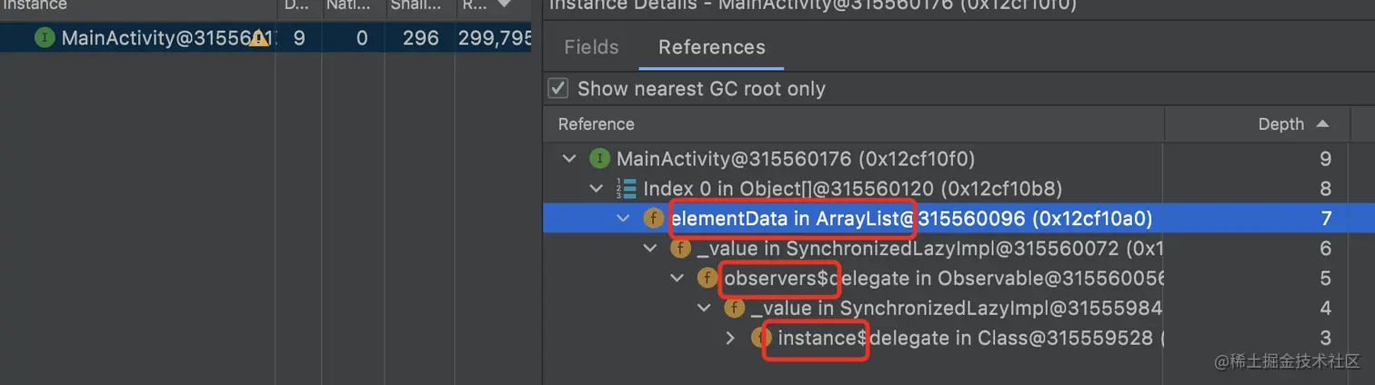The image size is (1375, 385).
Task: Collapse the Index 0 in Object[] node
Action: 597,189
